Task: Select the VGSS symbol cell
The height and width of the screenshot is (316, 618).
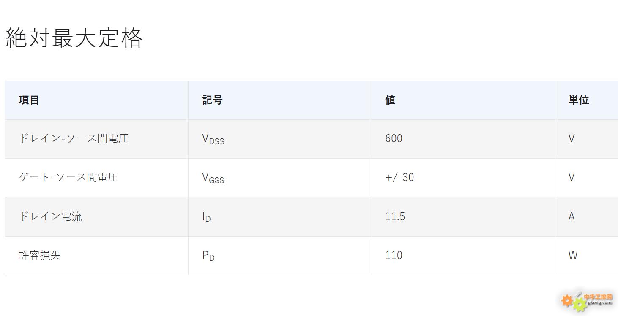Action: pyautogui.click(x=213, y=178)
